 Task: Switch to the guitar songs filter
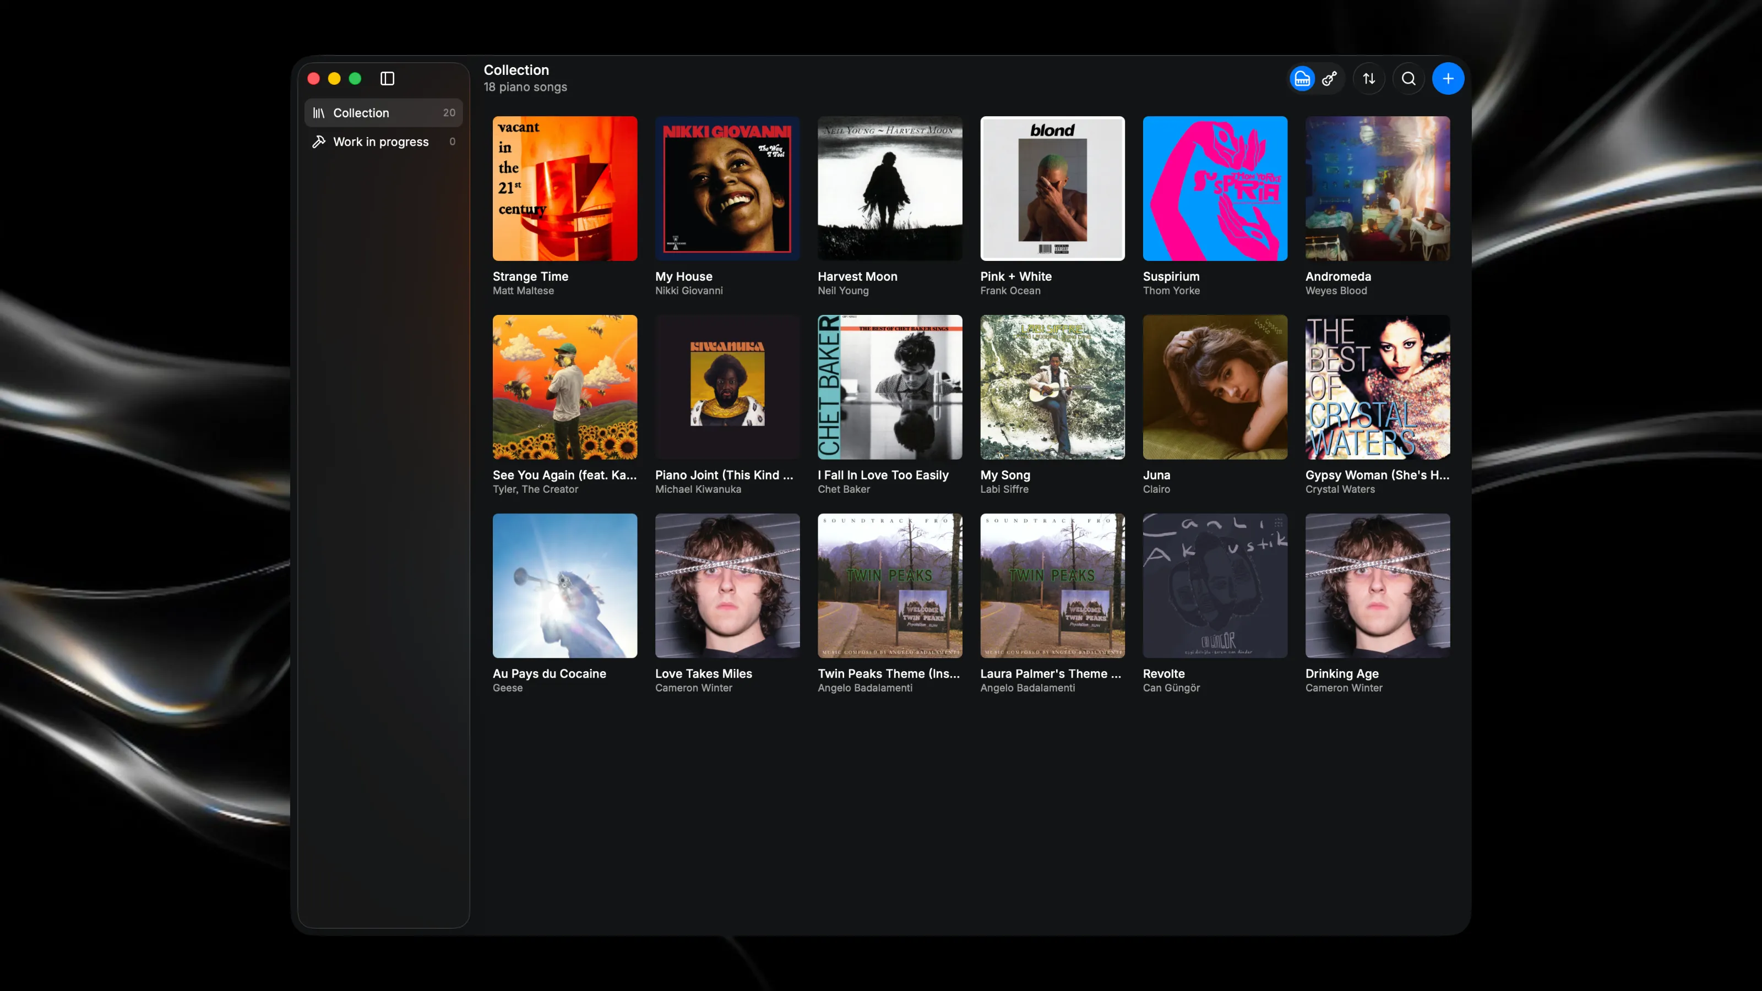pos(1330,79)
